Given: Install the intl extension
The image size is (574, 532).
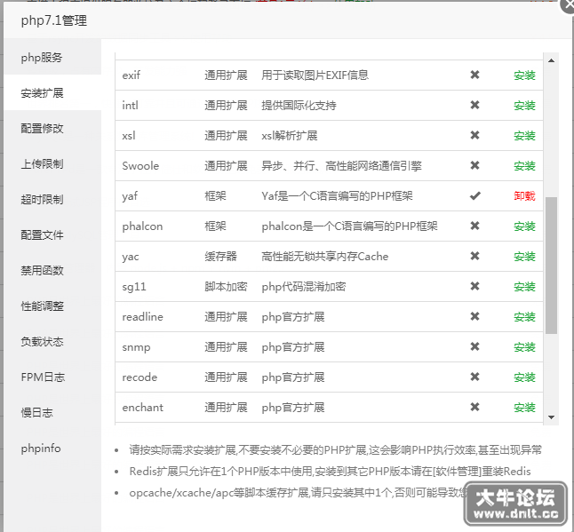Looking at the screenshot, I should coord(524,106).
